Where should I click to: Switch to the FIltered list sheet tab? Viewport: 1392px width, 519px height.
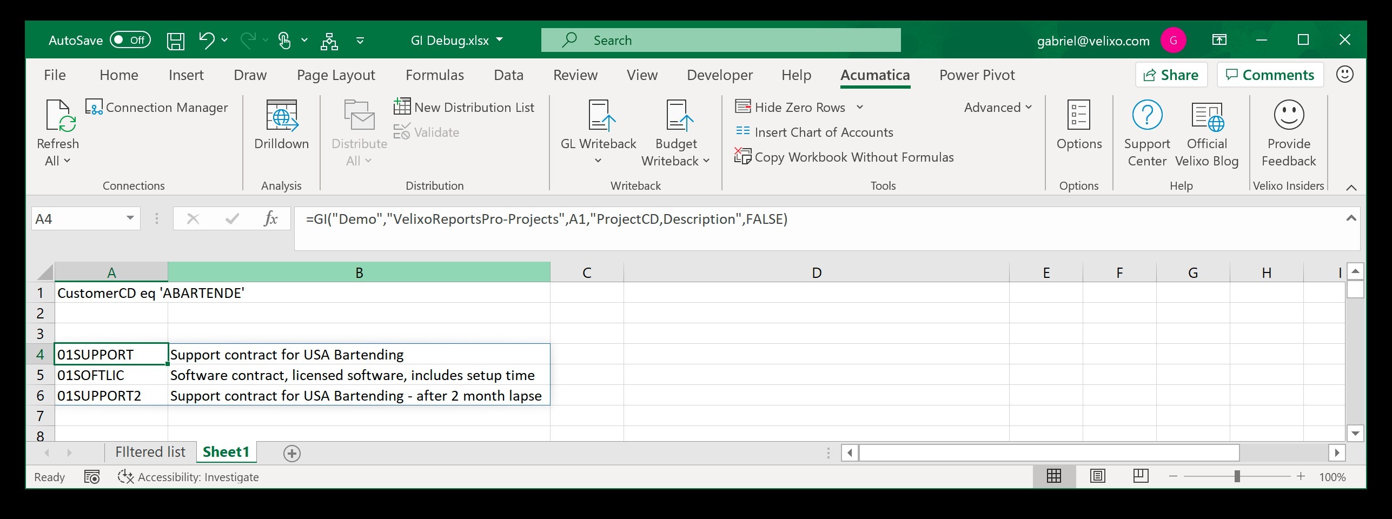tap(150, 452)
